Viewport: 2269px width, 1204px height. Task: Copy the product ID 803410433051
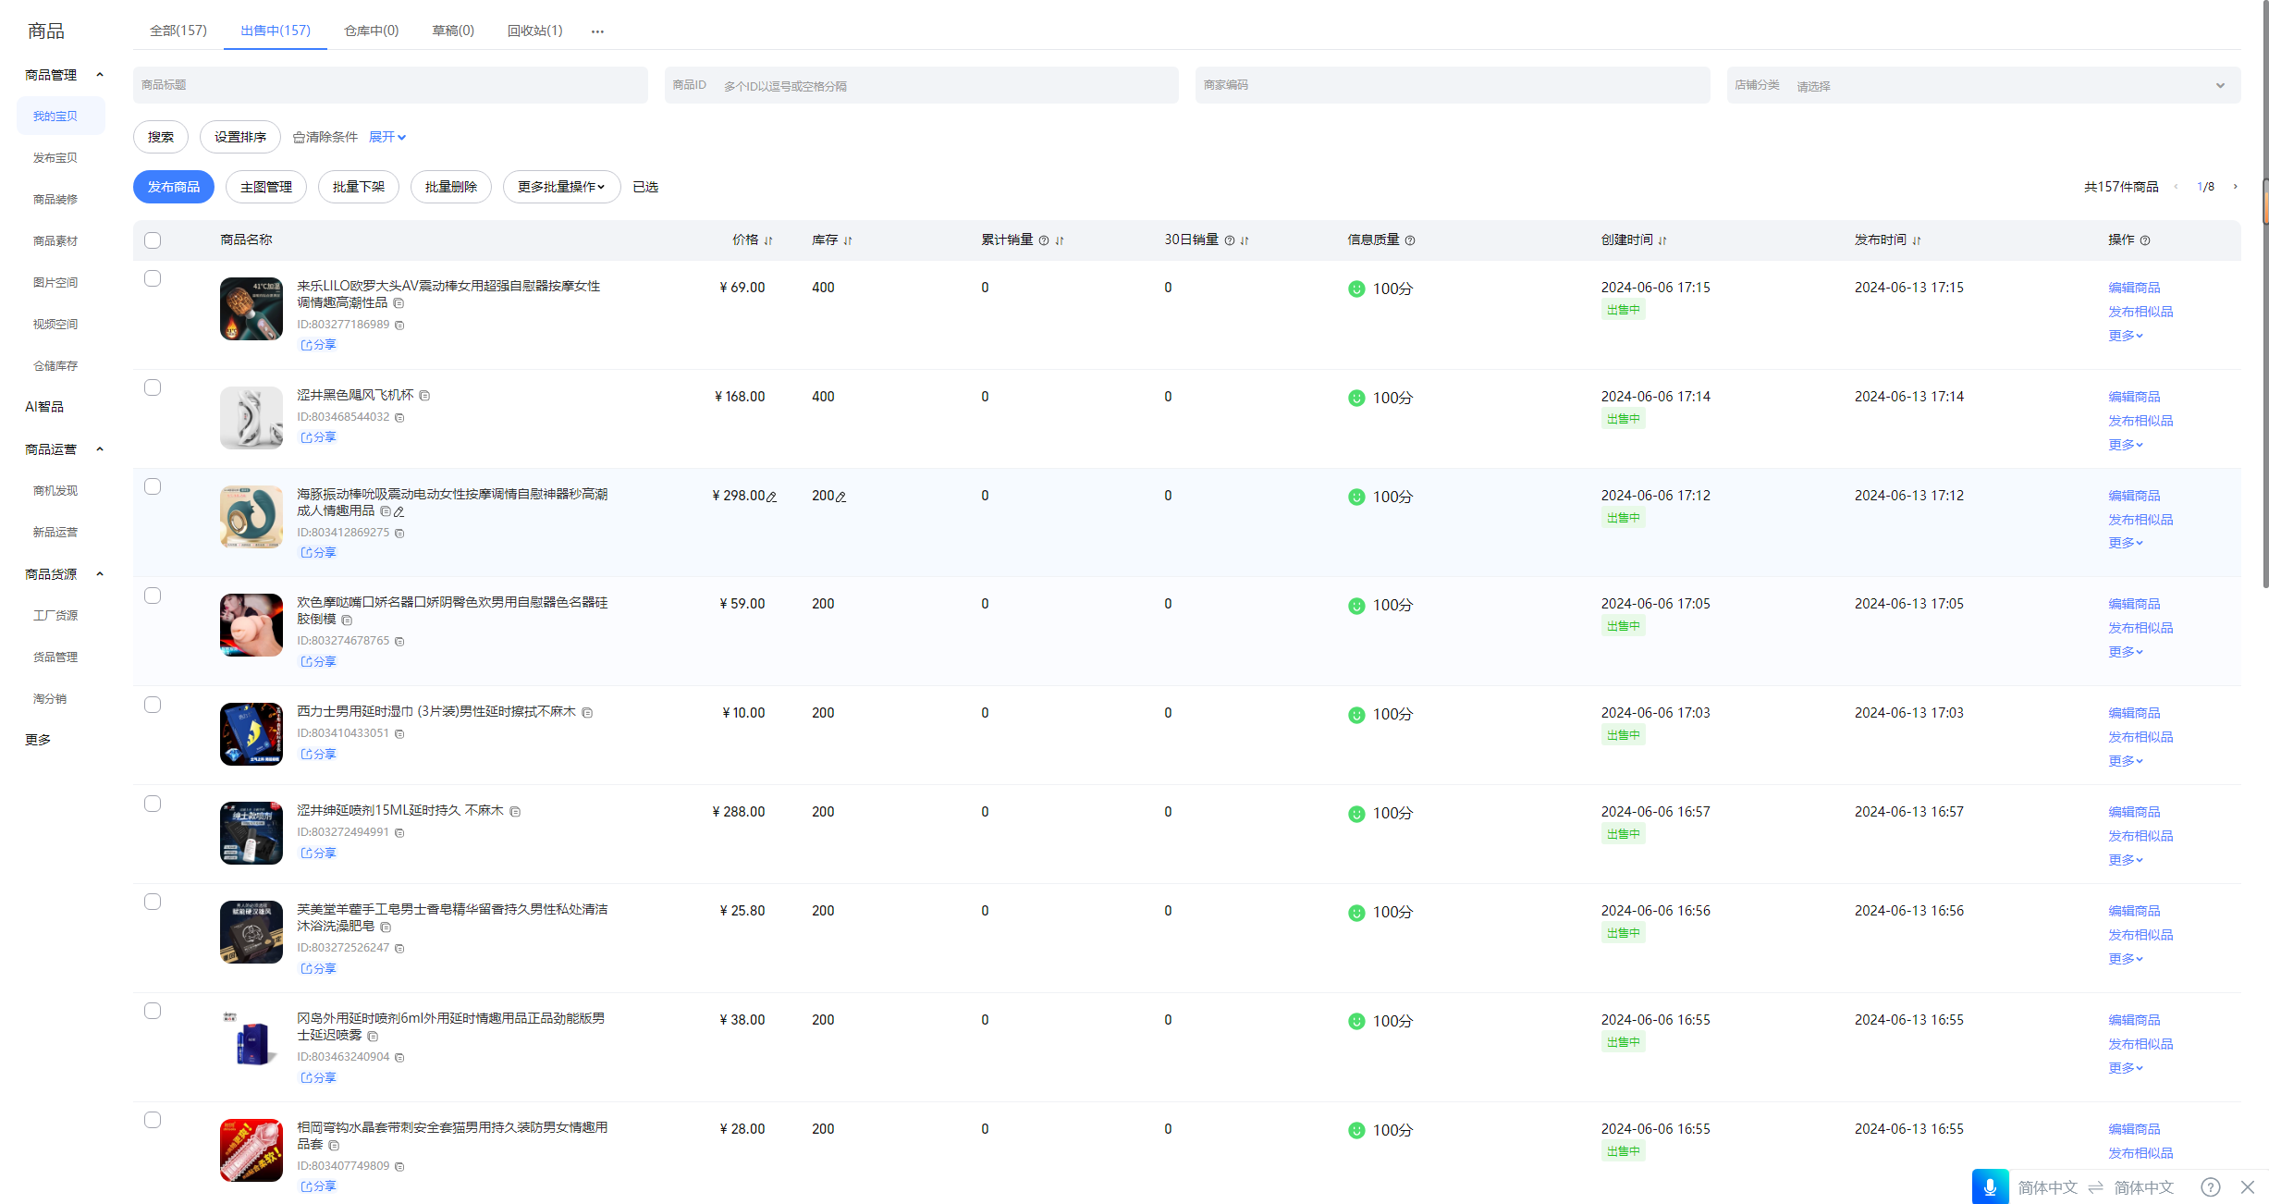click(x=399, y=734)
